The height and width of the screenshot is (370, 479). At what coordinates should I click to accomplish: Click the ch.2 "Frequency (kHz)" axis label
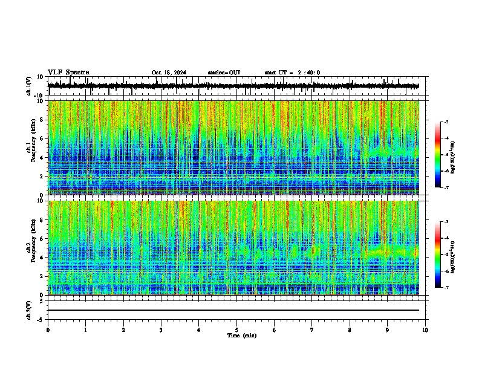coord(33,241)
